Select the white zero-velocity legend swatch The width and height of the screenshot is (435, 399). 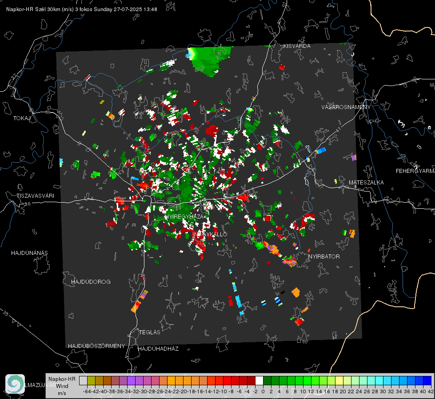click(x=259, y=381)
